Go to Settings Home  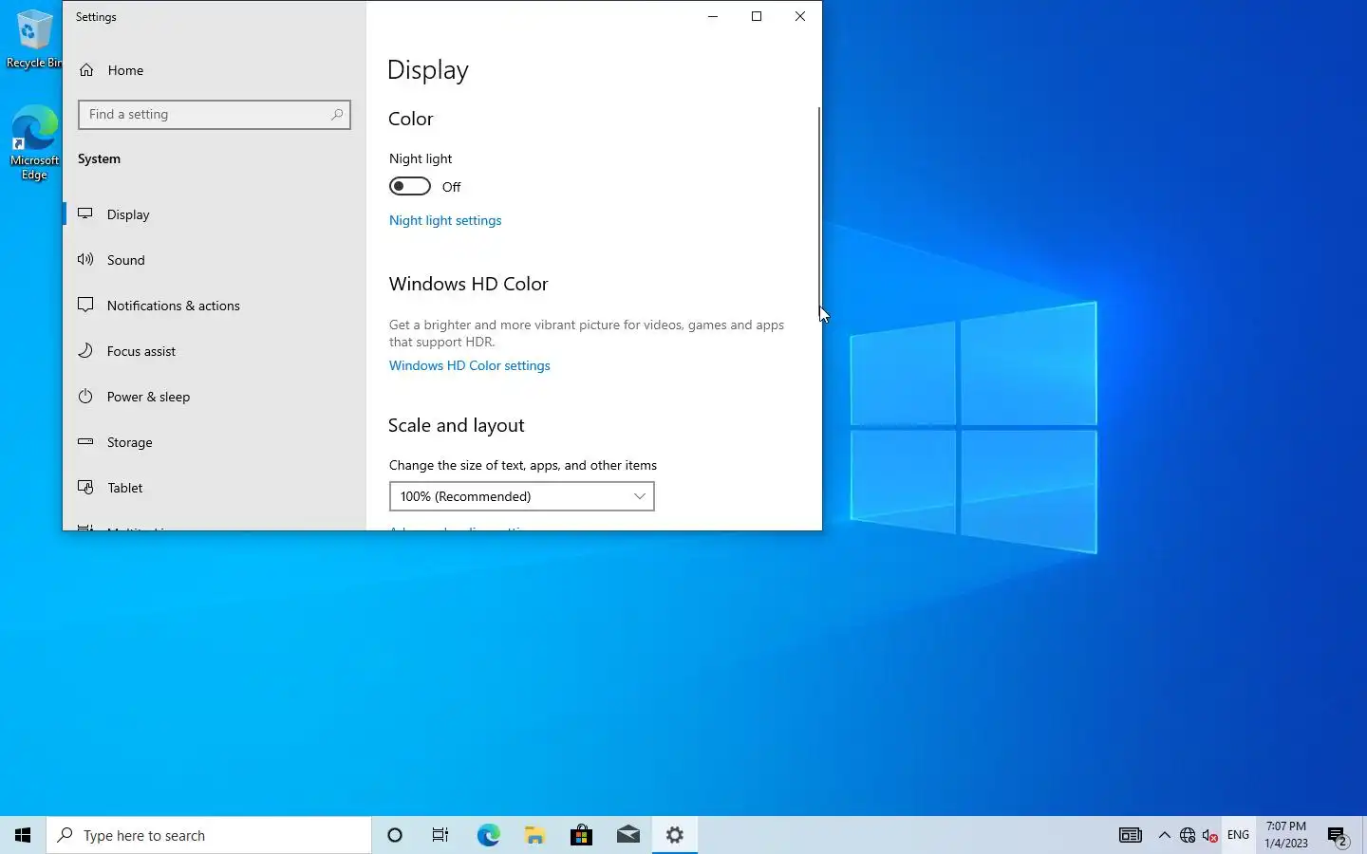215,70
